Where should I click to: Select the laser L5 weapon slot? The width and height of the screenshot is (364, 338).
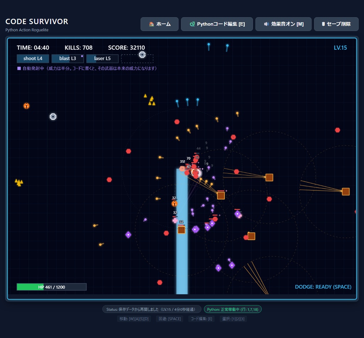(x=102, y=59)
